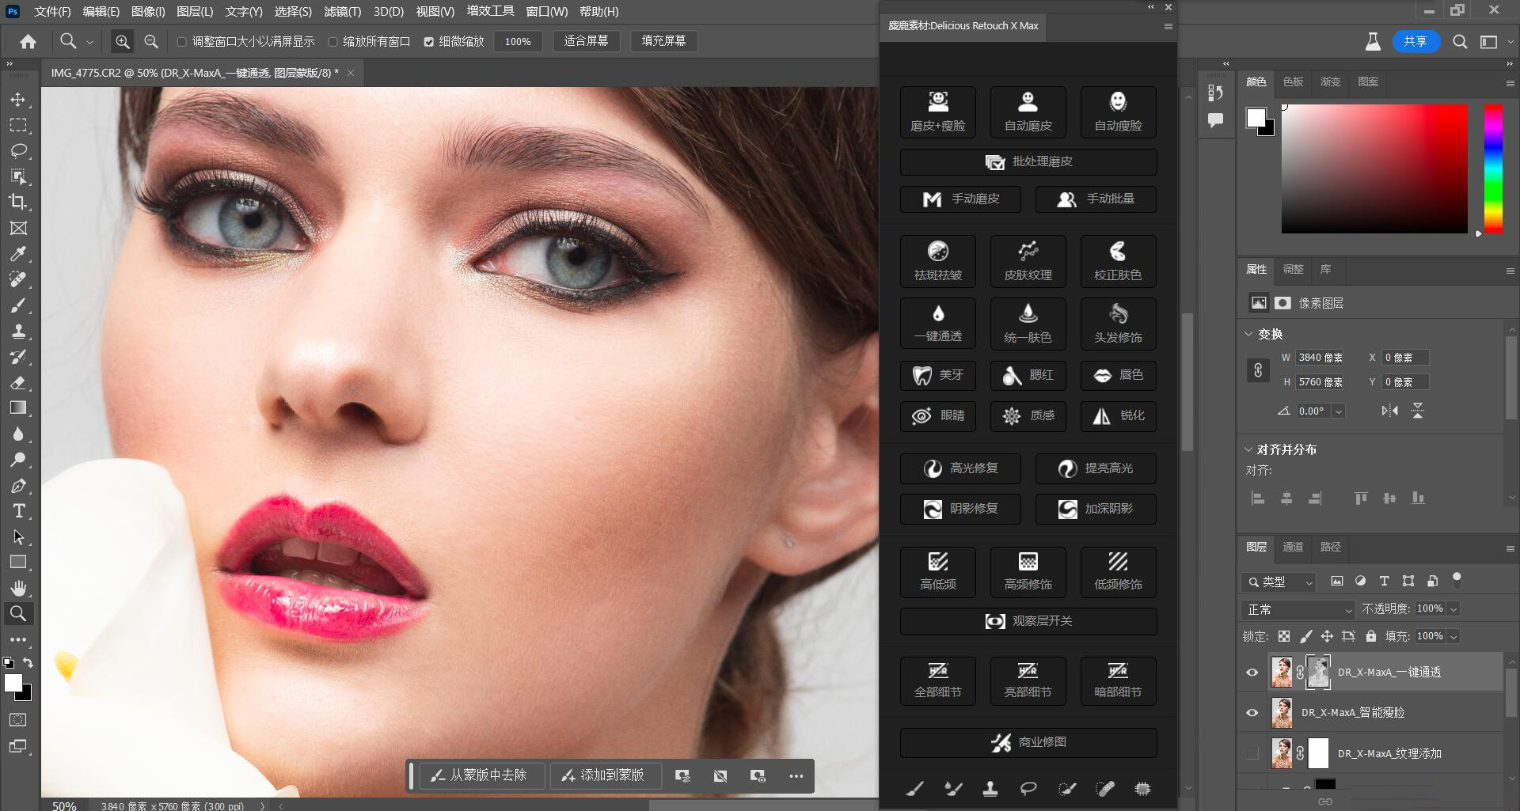Uncheck the 细微缩放 option

pyautogui.click(x=429, y=42)
